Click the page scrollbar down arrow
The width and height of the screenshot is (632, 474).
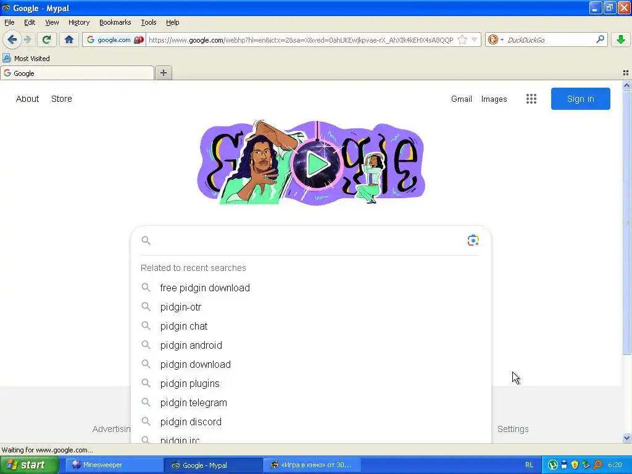coord(626,438)
